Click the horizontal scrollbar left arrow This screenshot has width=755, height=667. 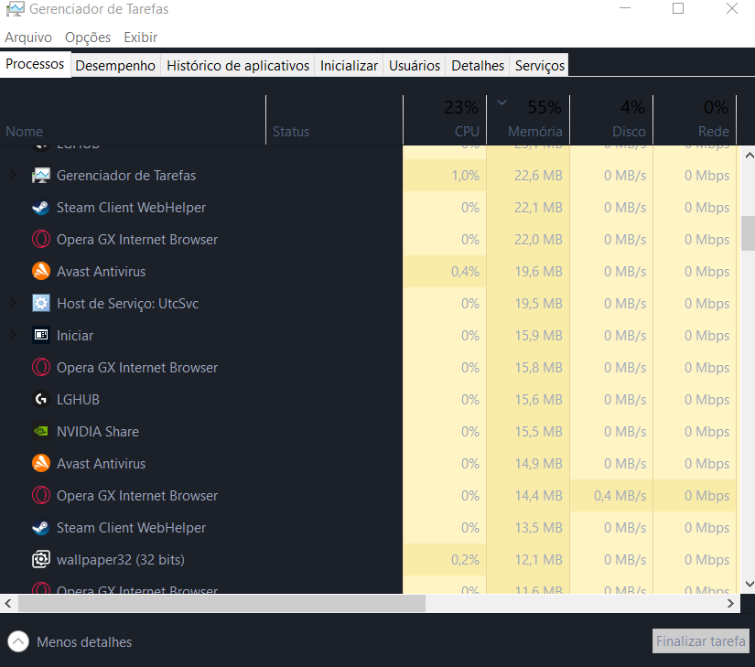click(8, 604)
